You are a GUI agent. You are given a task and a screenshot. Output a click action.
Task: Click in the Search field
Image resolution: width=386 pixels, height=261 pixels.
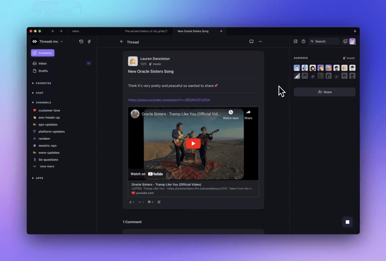pos(325,41)
